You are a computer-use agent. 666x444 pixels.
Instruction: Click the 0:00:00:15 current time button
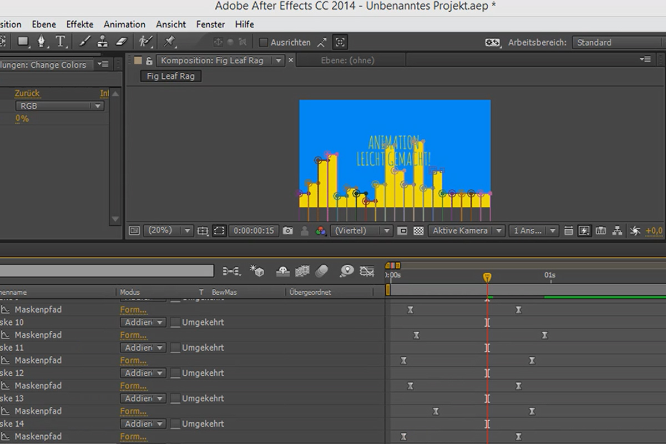point(254,230)
